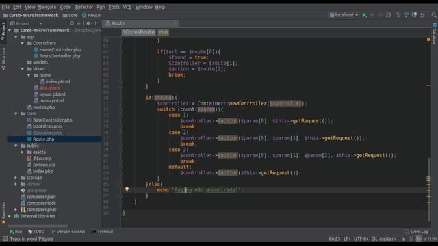This screenshot has height=246, width=438.
Task: Click the VCS show history icon
Action: pyautogui.click(x=414, y=15)
